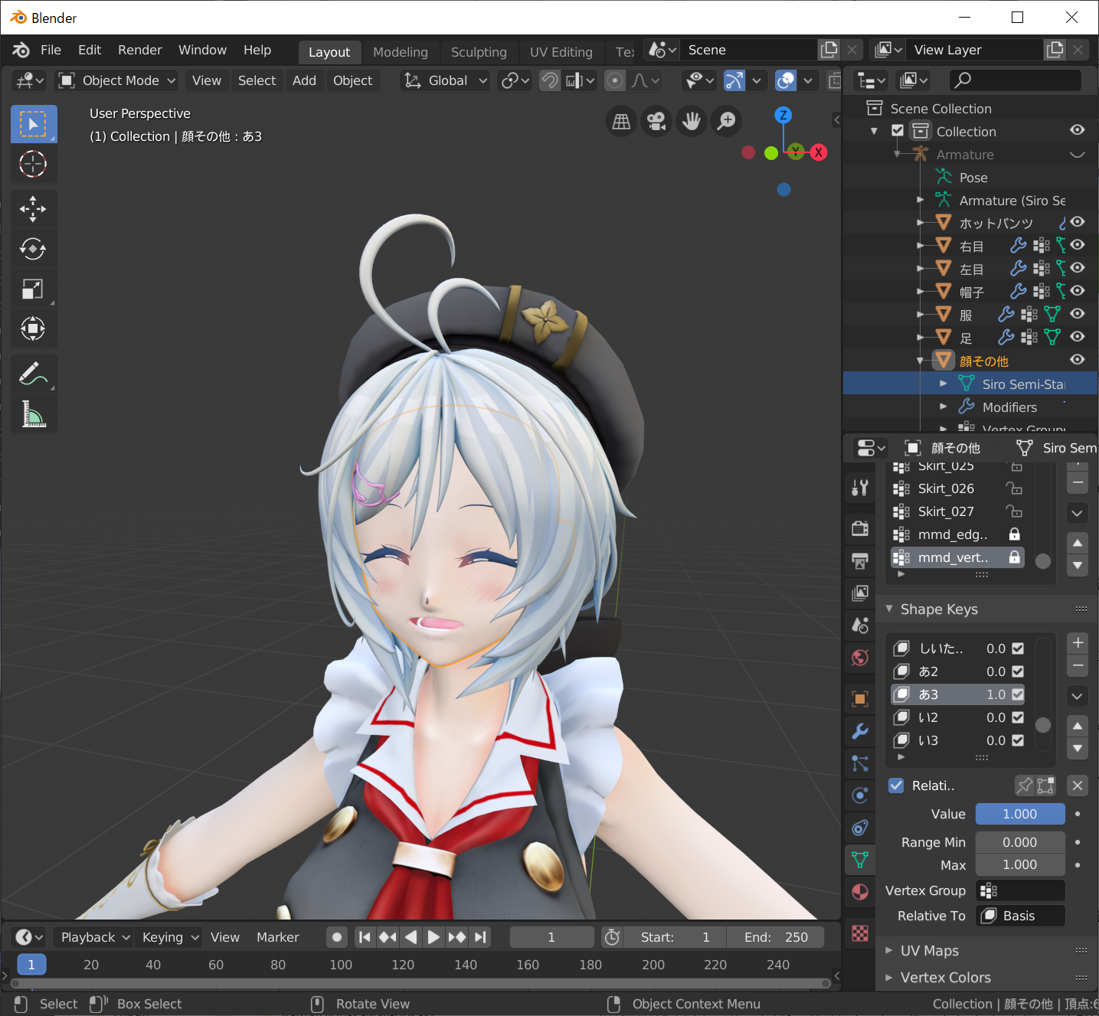Uncheck the い2 shape key checkbox
Image resolution: width=1099 pixels, height=1016 pixels.
click(1018, 717)
